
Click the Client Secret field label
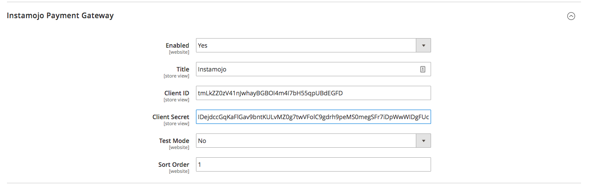click(x=171, y=117)
